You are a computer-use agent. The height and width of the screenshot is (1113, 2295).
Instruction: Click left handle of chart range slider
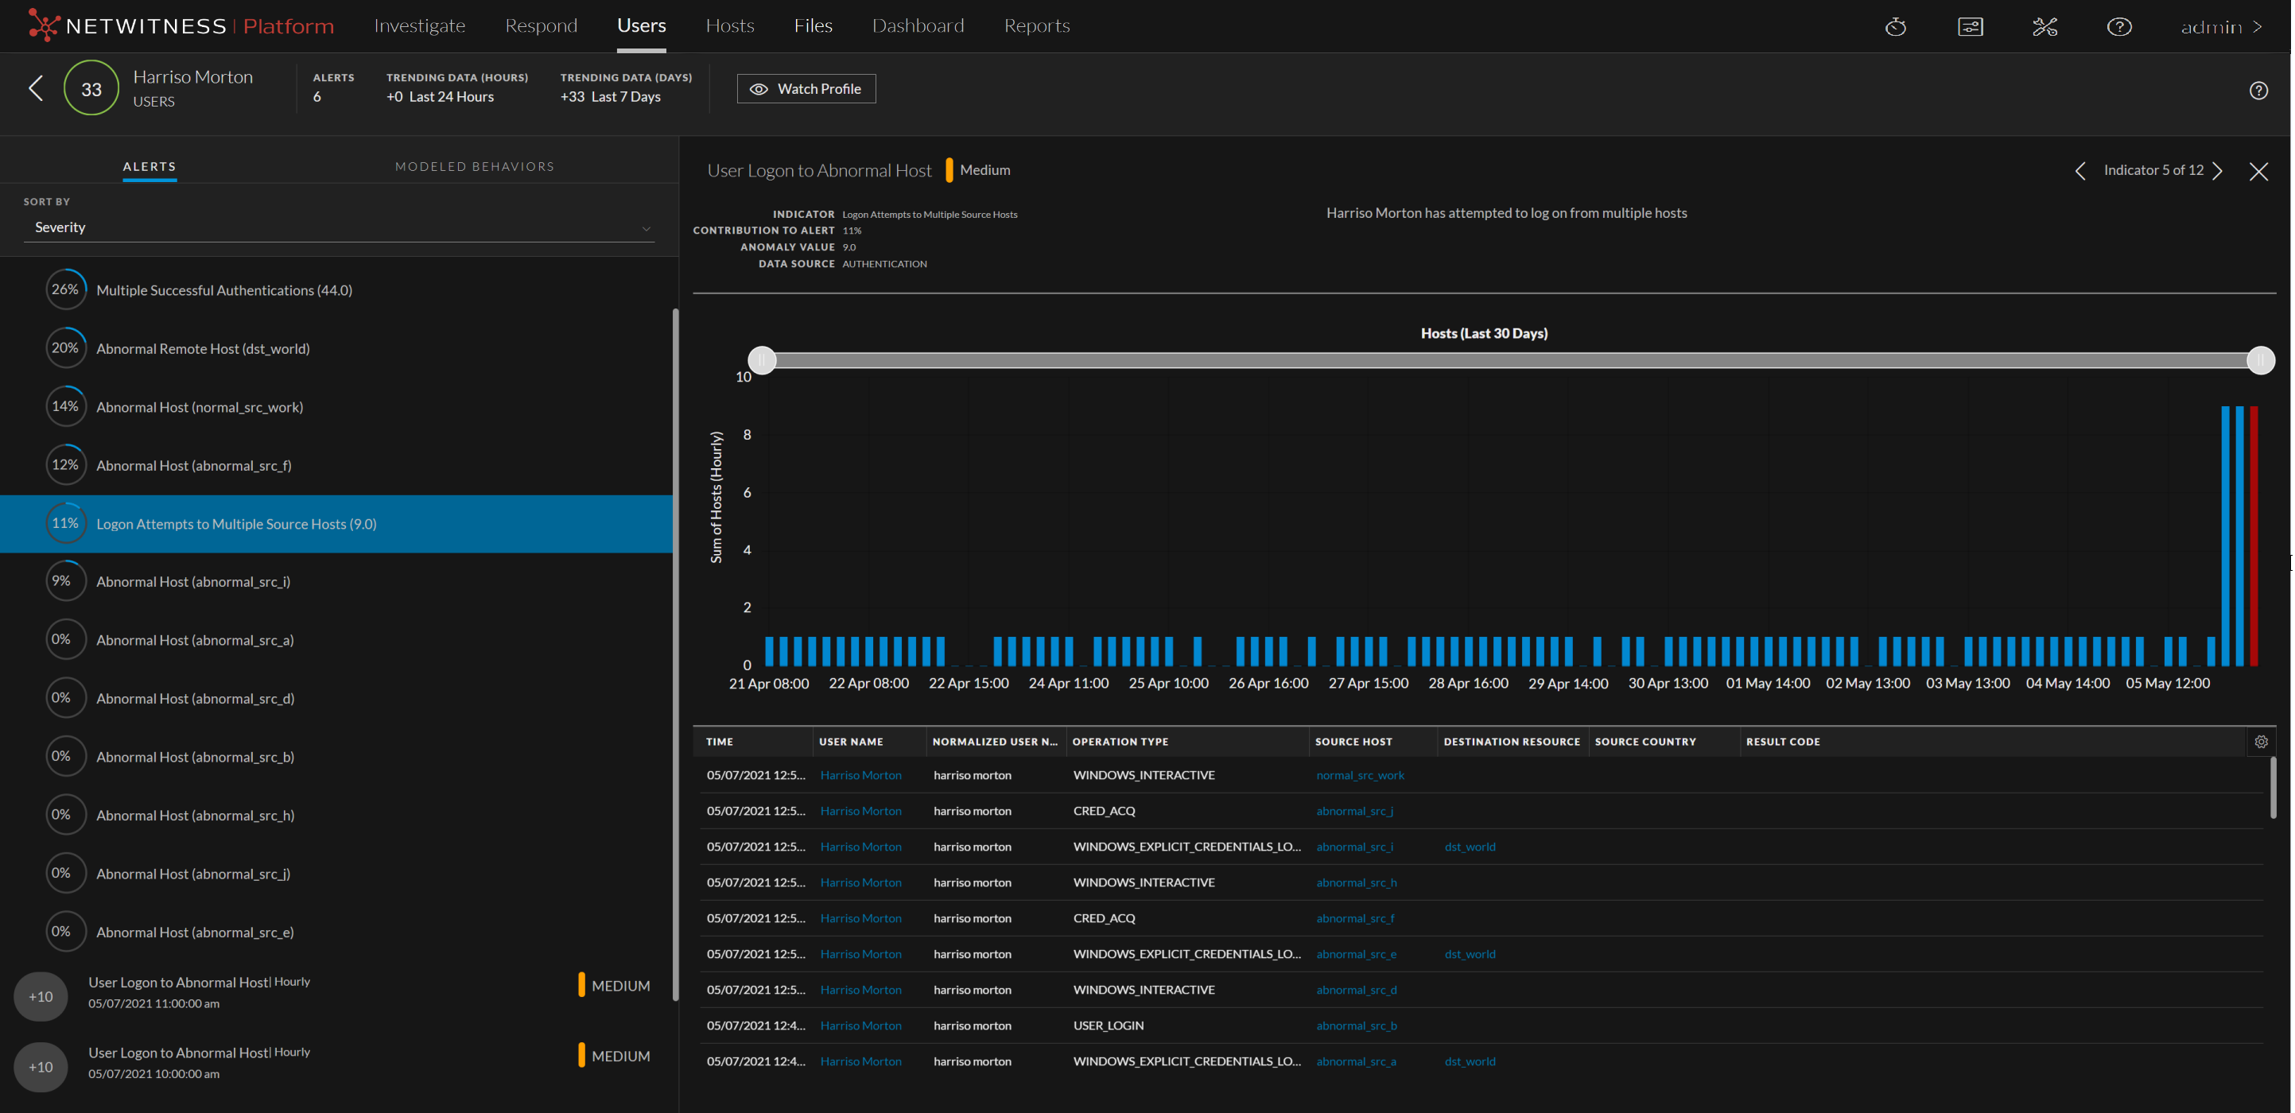coord(762,359)
